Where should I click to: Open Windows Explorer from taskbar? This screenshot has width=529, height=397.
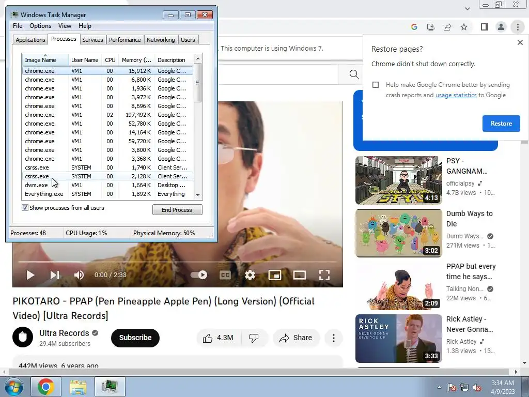coord(78,387)
